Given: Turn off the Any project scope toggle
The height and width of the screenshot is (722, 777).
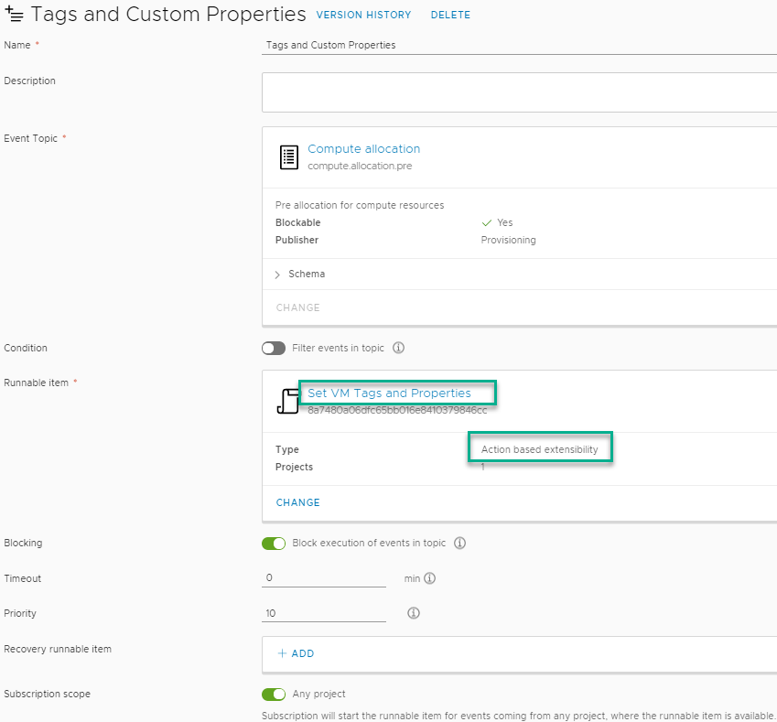Looking at the screenshot, I should click(274, 695).
